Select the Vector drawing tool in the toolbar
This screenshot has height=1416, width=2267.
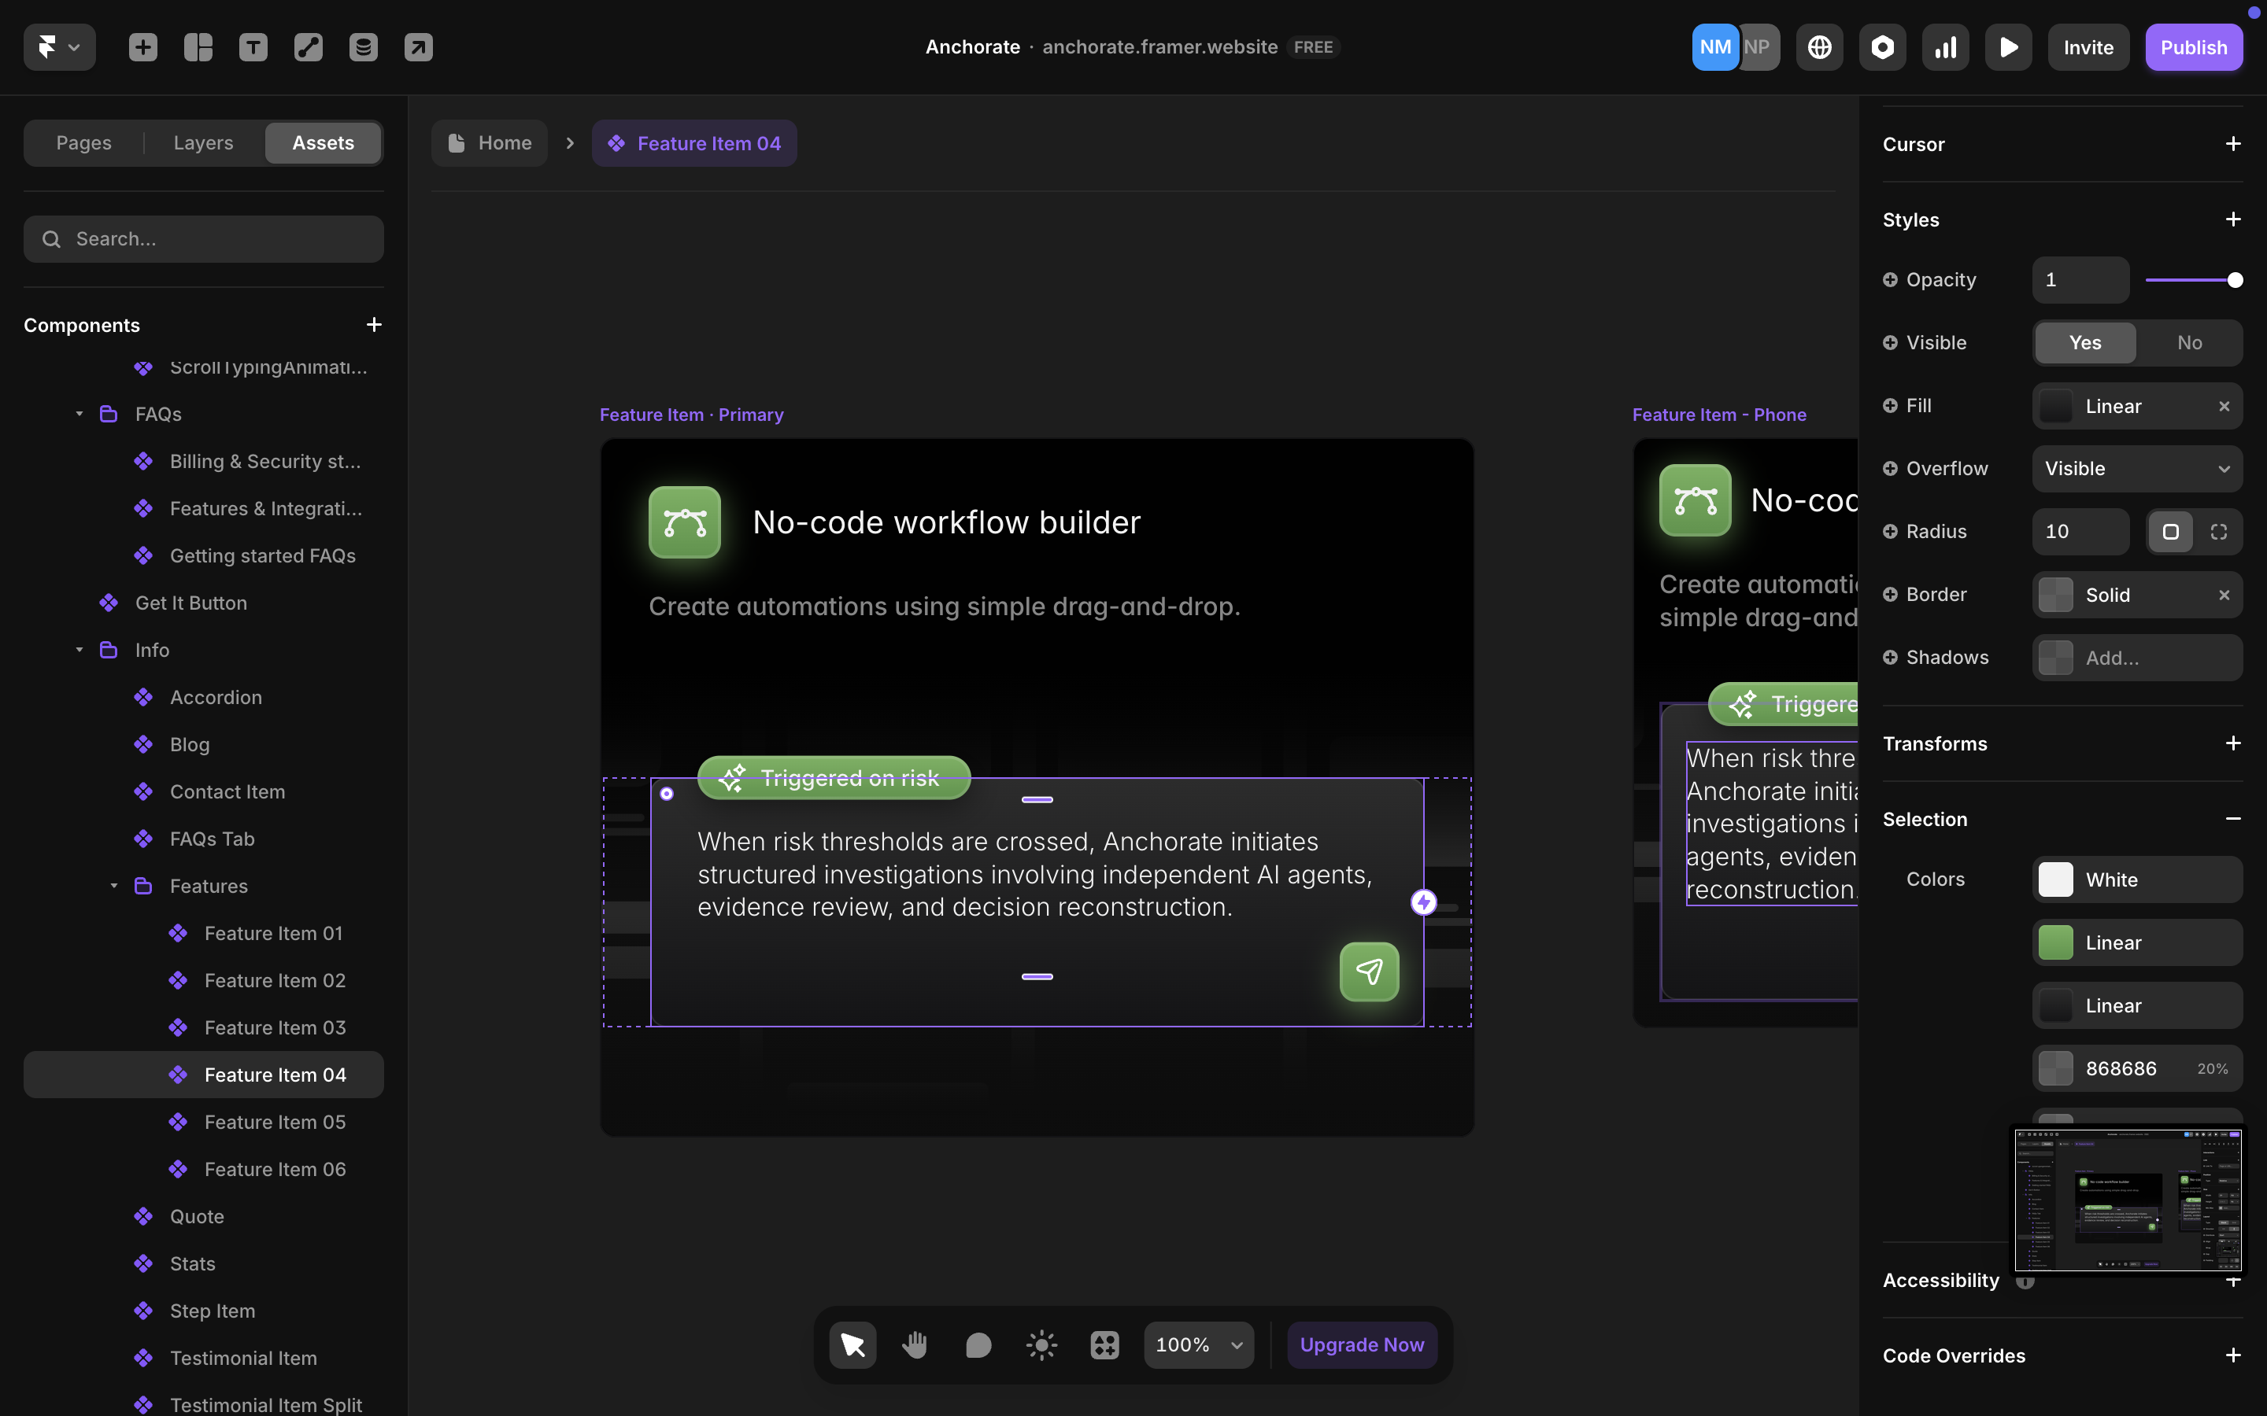point(309,47)
